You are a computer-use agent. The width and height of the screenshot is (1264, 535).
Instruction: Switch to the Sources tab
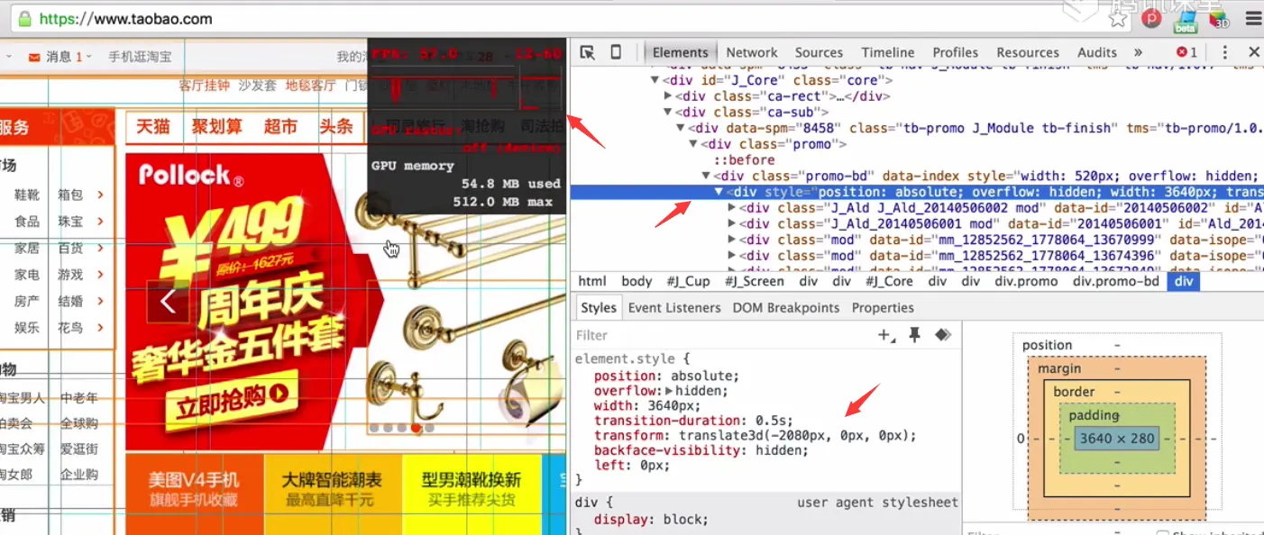(819, 52)
